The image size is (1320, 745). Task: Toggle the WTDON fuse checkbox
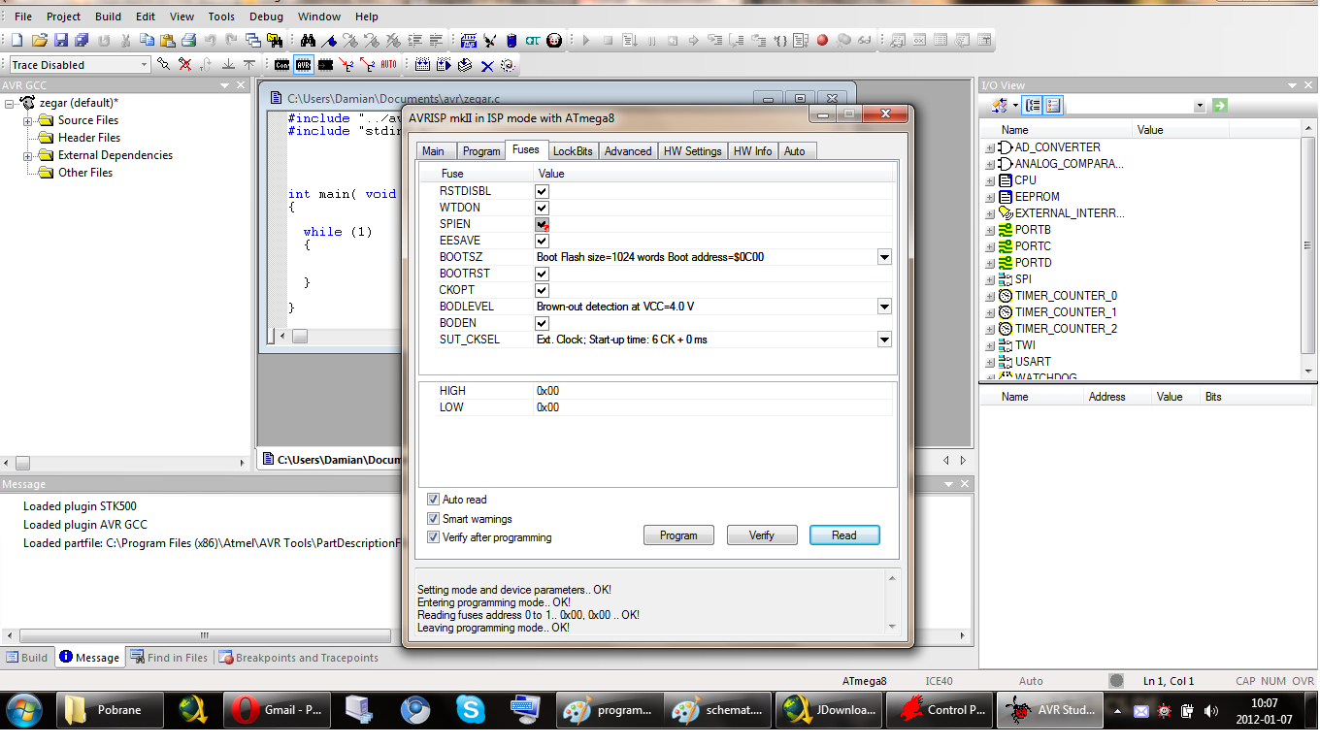point(542,208)
